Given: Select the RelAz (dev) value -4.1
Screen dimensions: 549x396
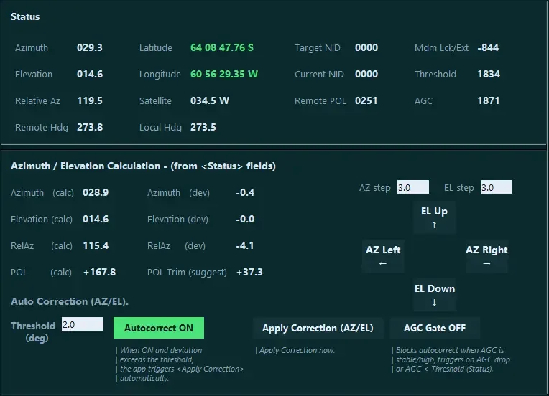Looking at the screenshot, I should (245, 246).
